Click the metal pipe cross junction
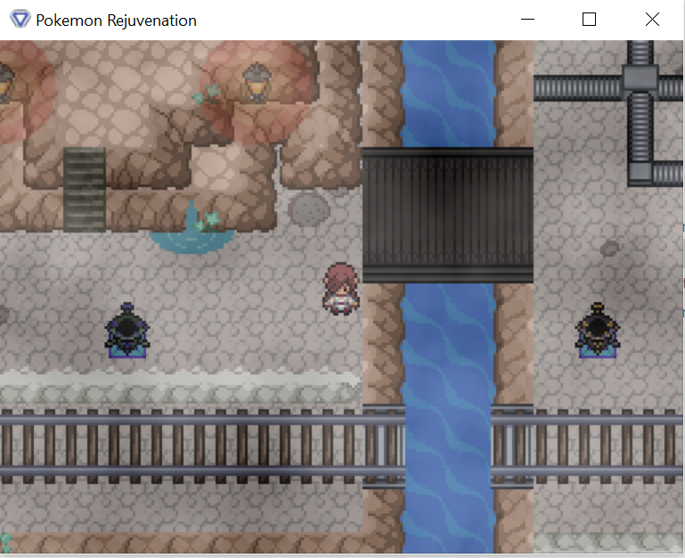Viewport: 685px width, 558px height. pos(640,79)
